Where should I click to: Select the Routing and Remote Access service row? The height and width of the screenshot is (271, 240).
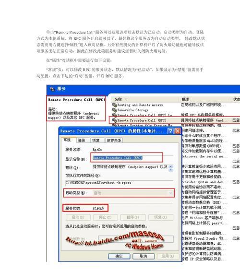pyautogui.click(x=176, y=105)
